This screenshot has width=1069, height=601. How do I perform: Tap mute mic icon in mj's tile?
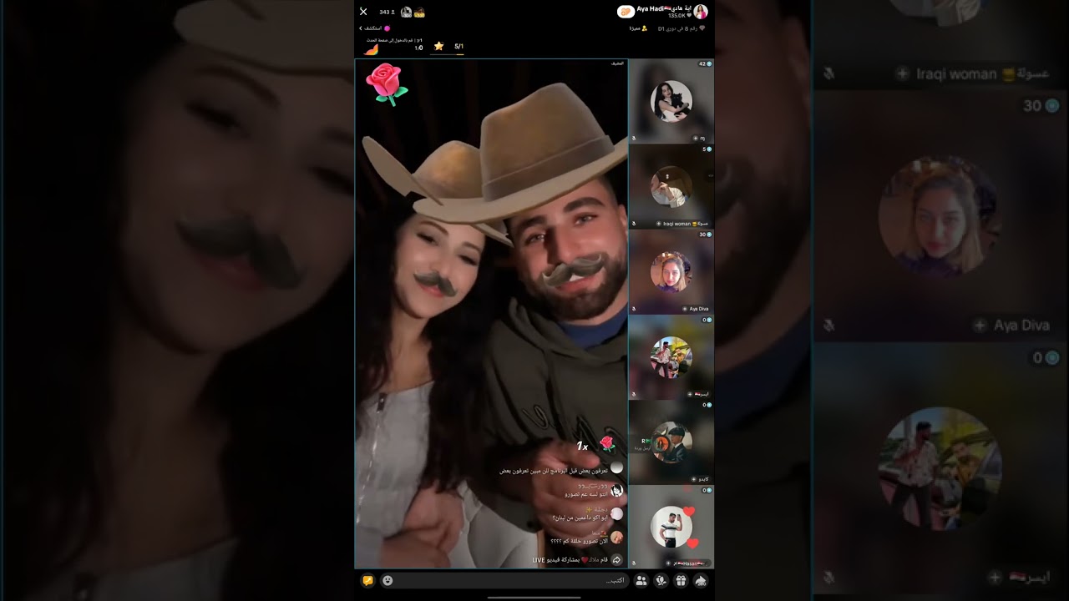coord(634,138)
